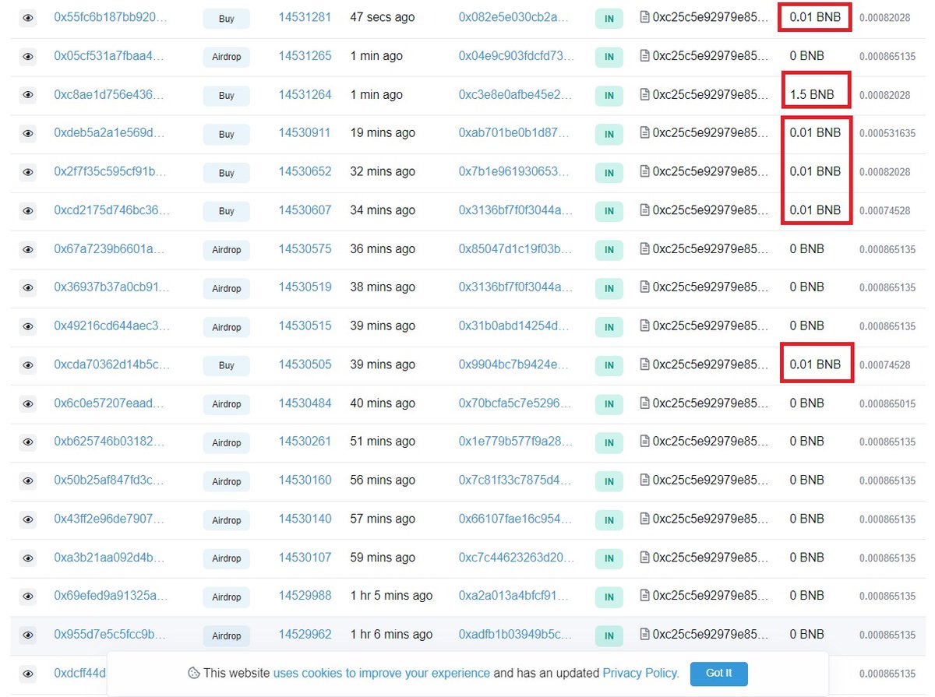935x697 pixels.
Task: Preview transaction 0x67a7239b6601a with eye icon
Action: tap(28, 249)
